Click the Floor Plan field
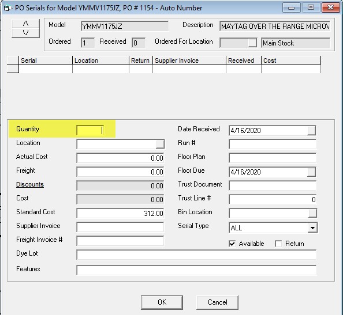 point(273,158)
